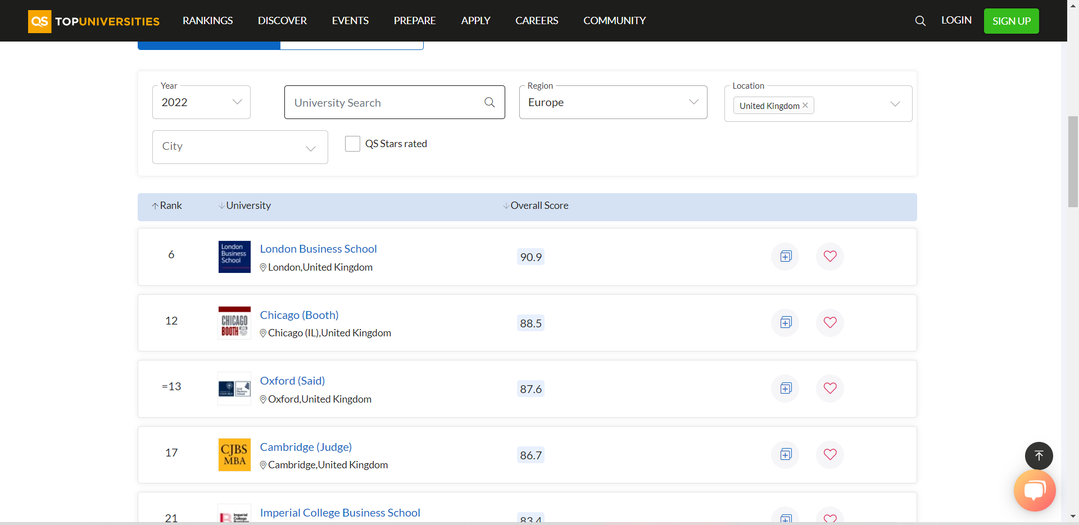Open the site search magnifier icon

pos(920,21)
